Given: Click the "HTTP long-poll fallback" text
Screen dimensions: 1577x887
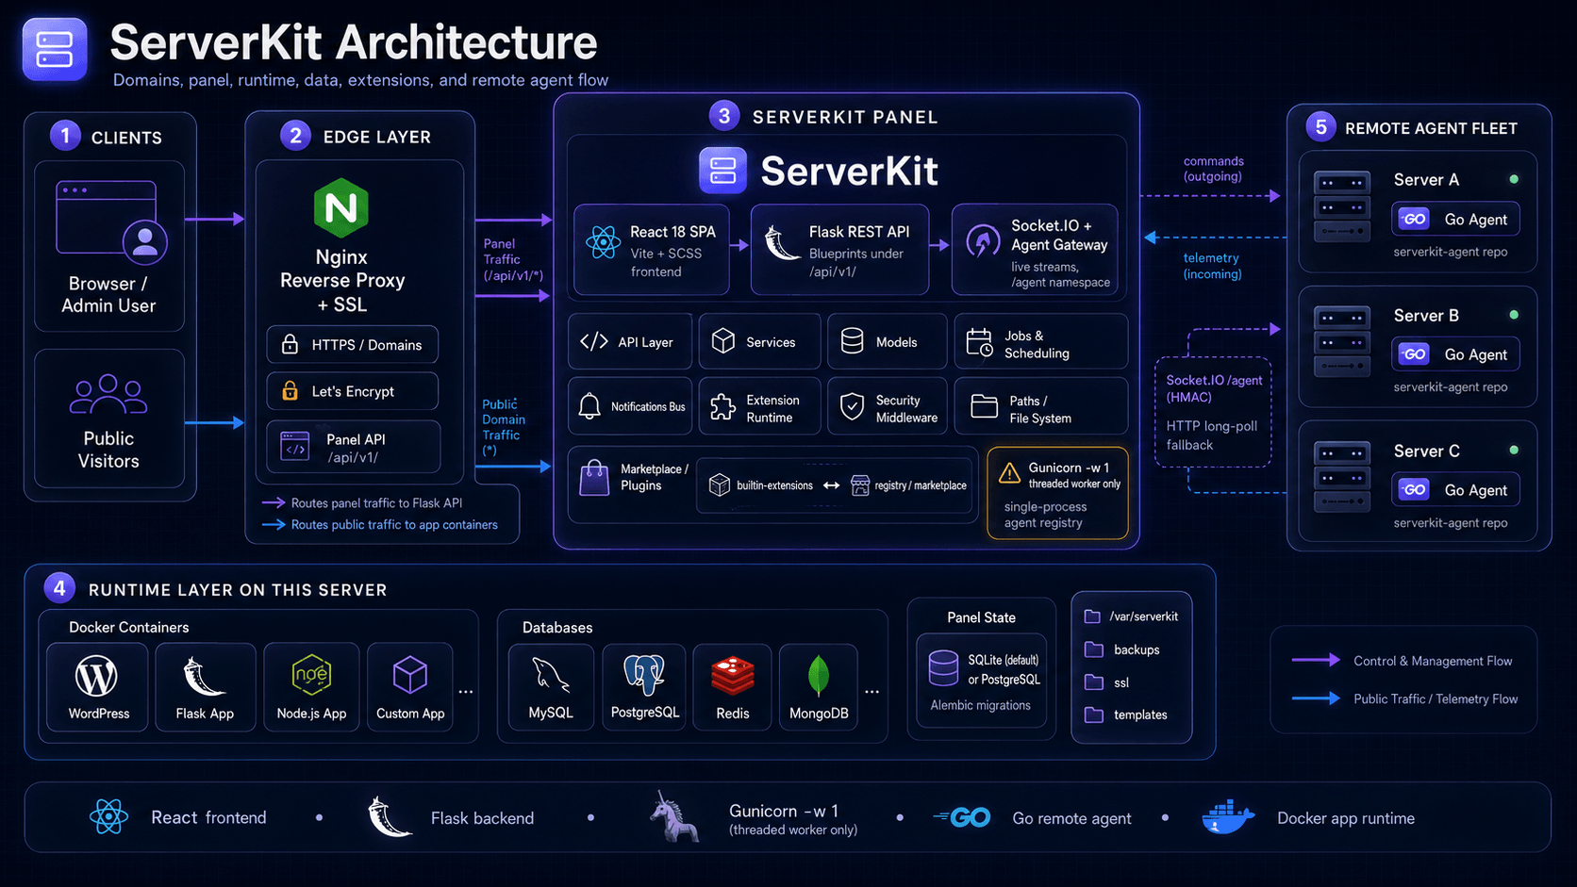Looking at the screenshot, I should 1212,435.
